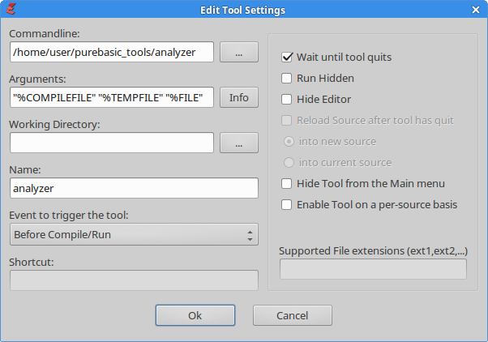Image resolution: width=488 pixels, height=342 pixels.
Task: Click the Arguments input field
Action: click(112, 98)
